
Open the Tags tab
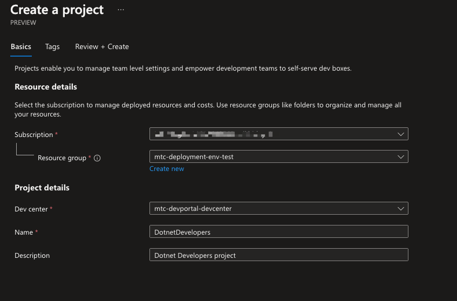point(52,47)
